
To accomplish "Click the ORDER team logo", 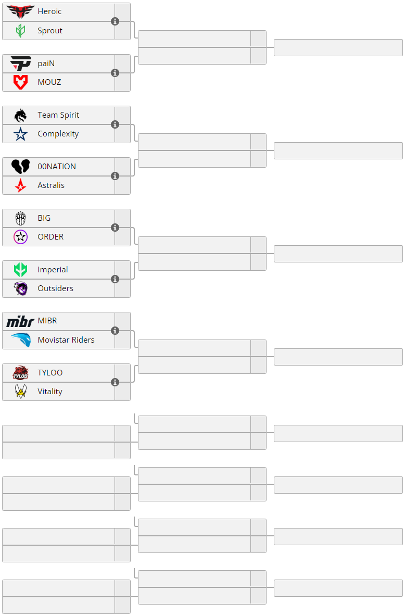I will coord(20,237).
